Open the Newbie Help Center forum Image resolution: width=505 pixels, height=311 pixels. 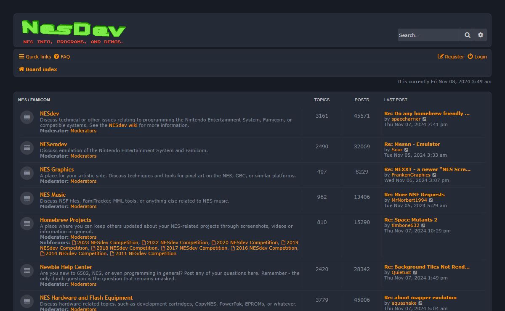[x=66, y=267]
